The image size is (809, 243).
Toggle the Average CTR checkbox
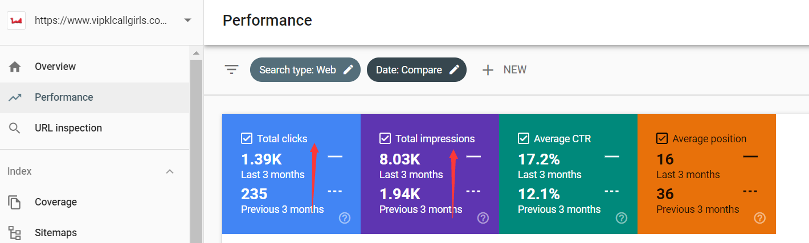pyautogui.click(x=524, y=138)
